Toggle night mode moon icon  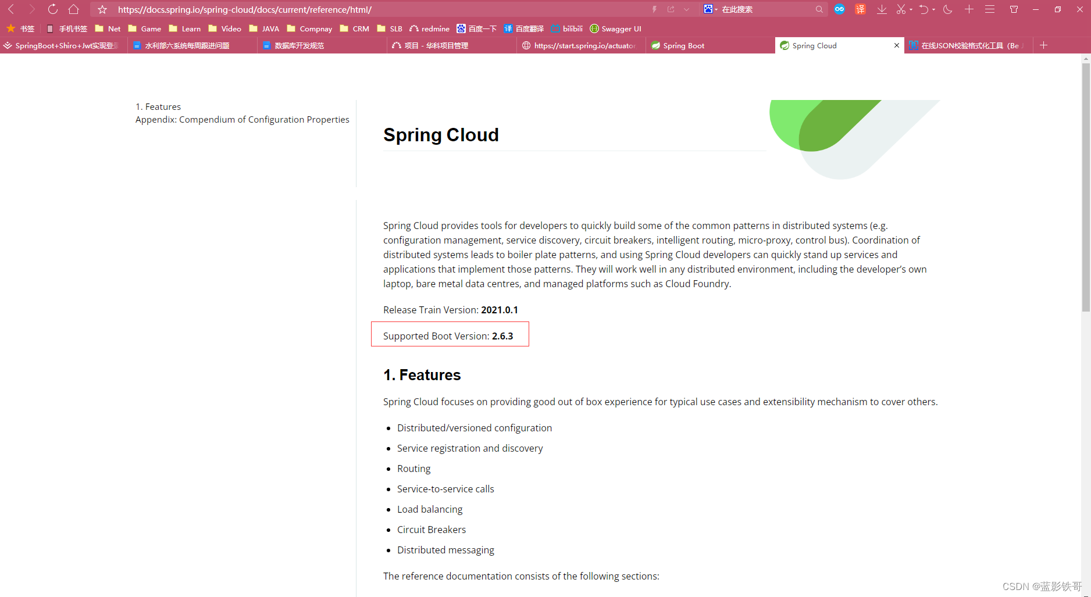tap(947, 9)
